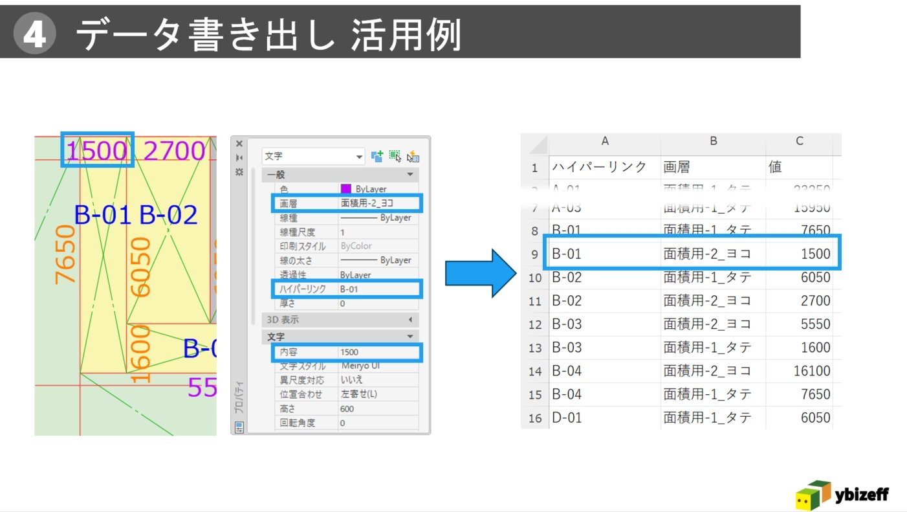Click the palette icon below the プロパティ label
The height and width of the screenshot is (512, 907).
coord(239,427)
